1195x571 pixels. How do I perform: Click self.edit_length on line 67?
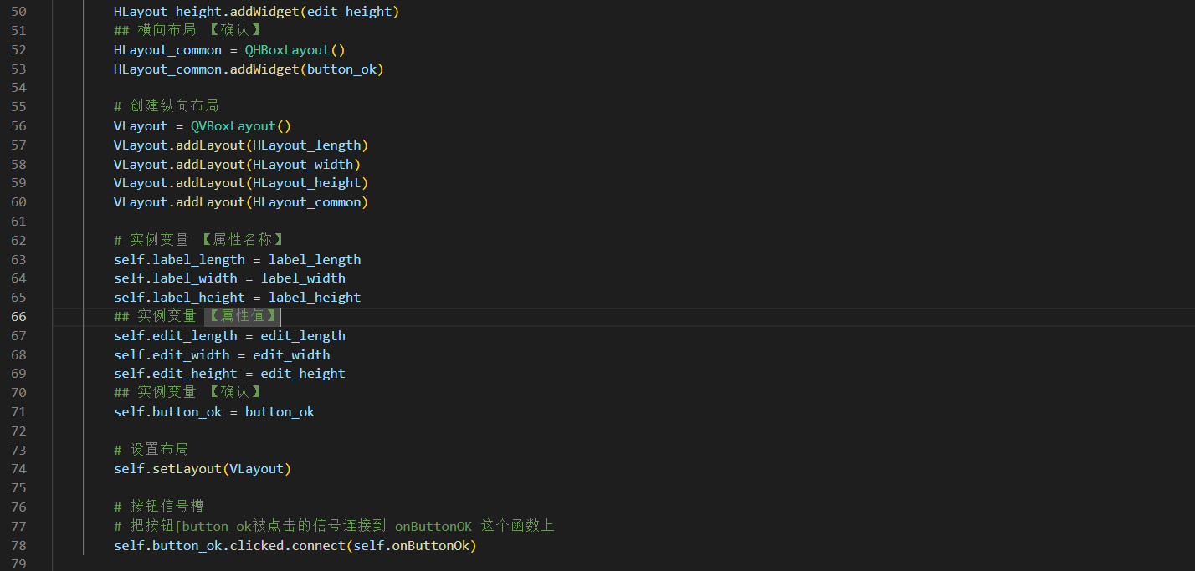click(x=176, y=336)
